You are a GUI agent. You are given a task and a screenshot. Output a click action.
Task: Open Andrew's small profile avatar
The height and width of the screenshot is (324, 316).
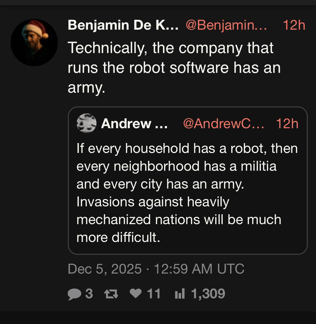86,124
